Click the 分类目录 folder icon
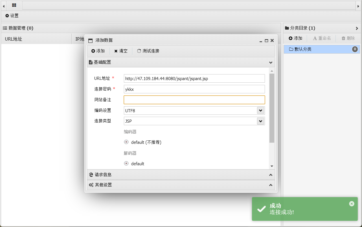Screen dimensions: 362x227 point(287,28)
